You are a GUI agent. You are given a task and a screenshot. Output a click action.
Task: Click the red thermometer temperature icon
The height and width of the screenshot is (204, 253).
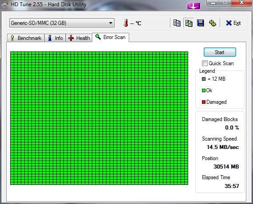pyautogui.click(x=126, y=23)
